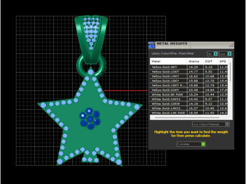Click the Library: Cutout White label
This screenshot has width=246, height=184.
point(173,54)
